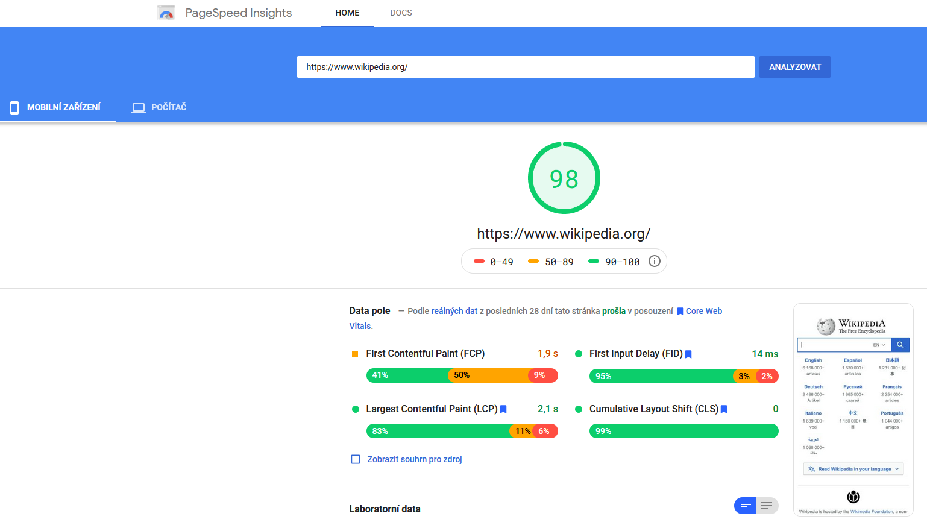Click the Wikimedia Foundation logo in thumbnail
The height and width of the screenshot is (531, 927).
click(x=853, y=497)
